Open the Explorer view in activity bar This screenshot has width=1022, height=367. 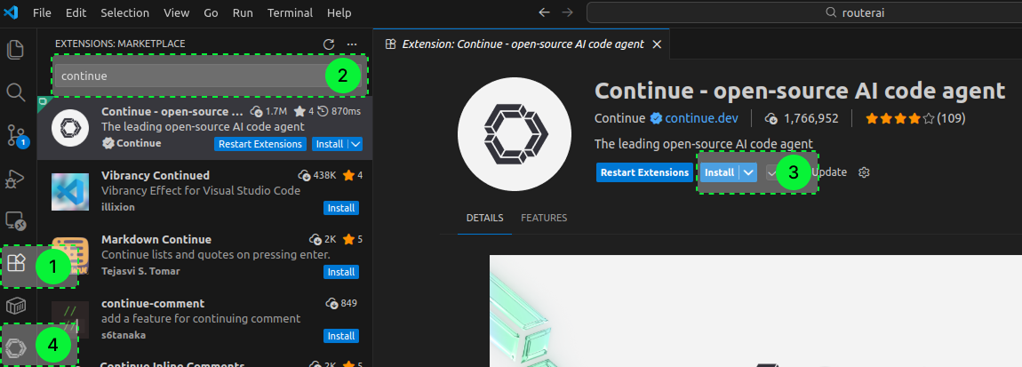coord(16,50)
